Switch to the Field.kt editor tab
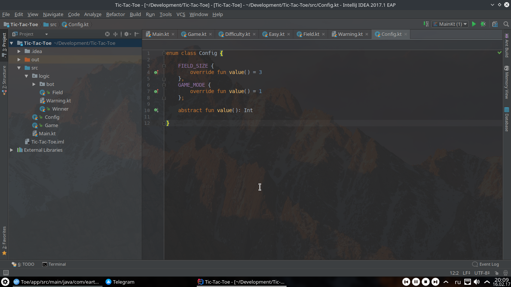 tap(311, 34)
